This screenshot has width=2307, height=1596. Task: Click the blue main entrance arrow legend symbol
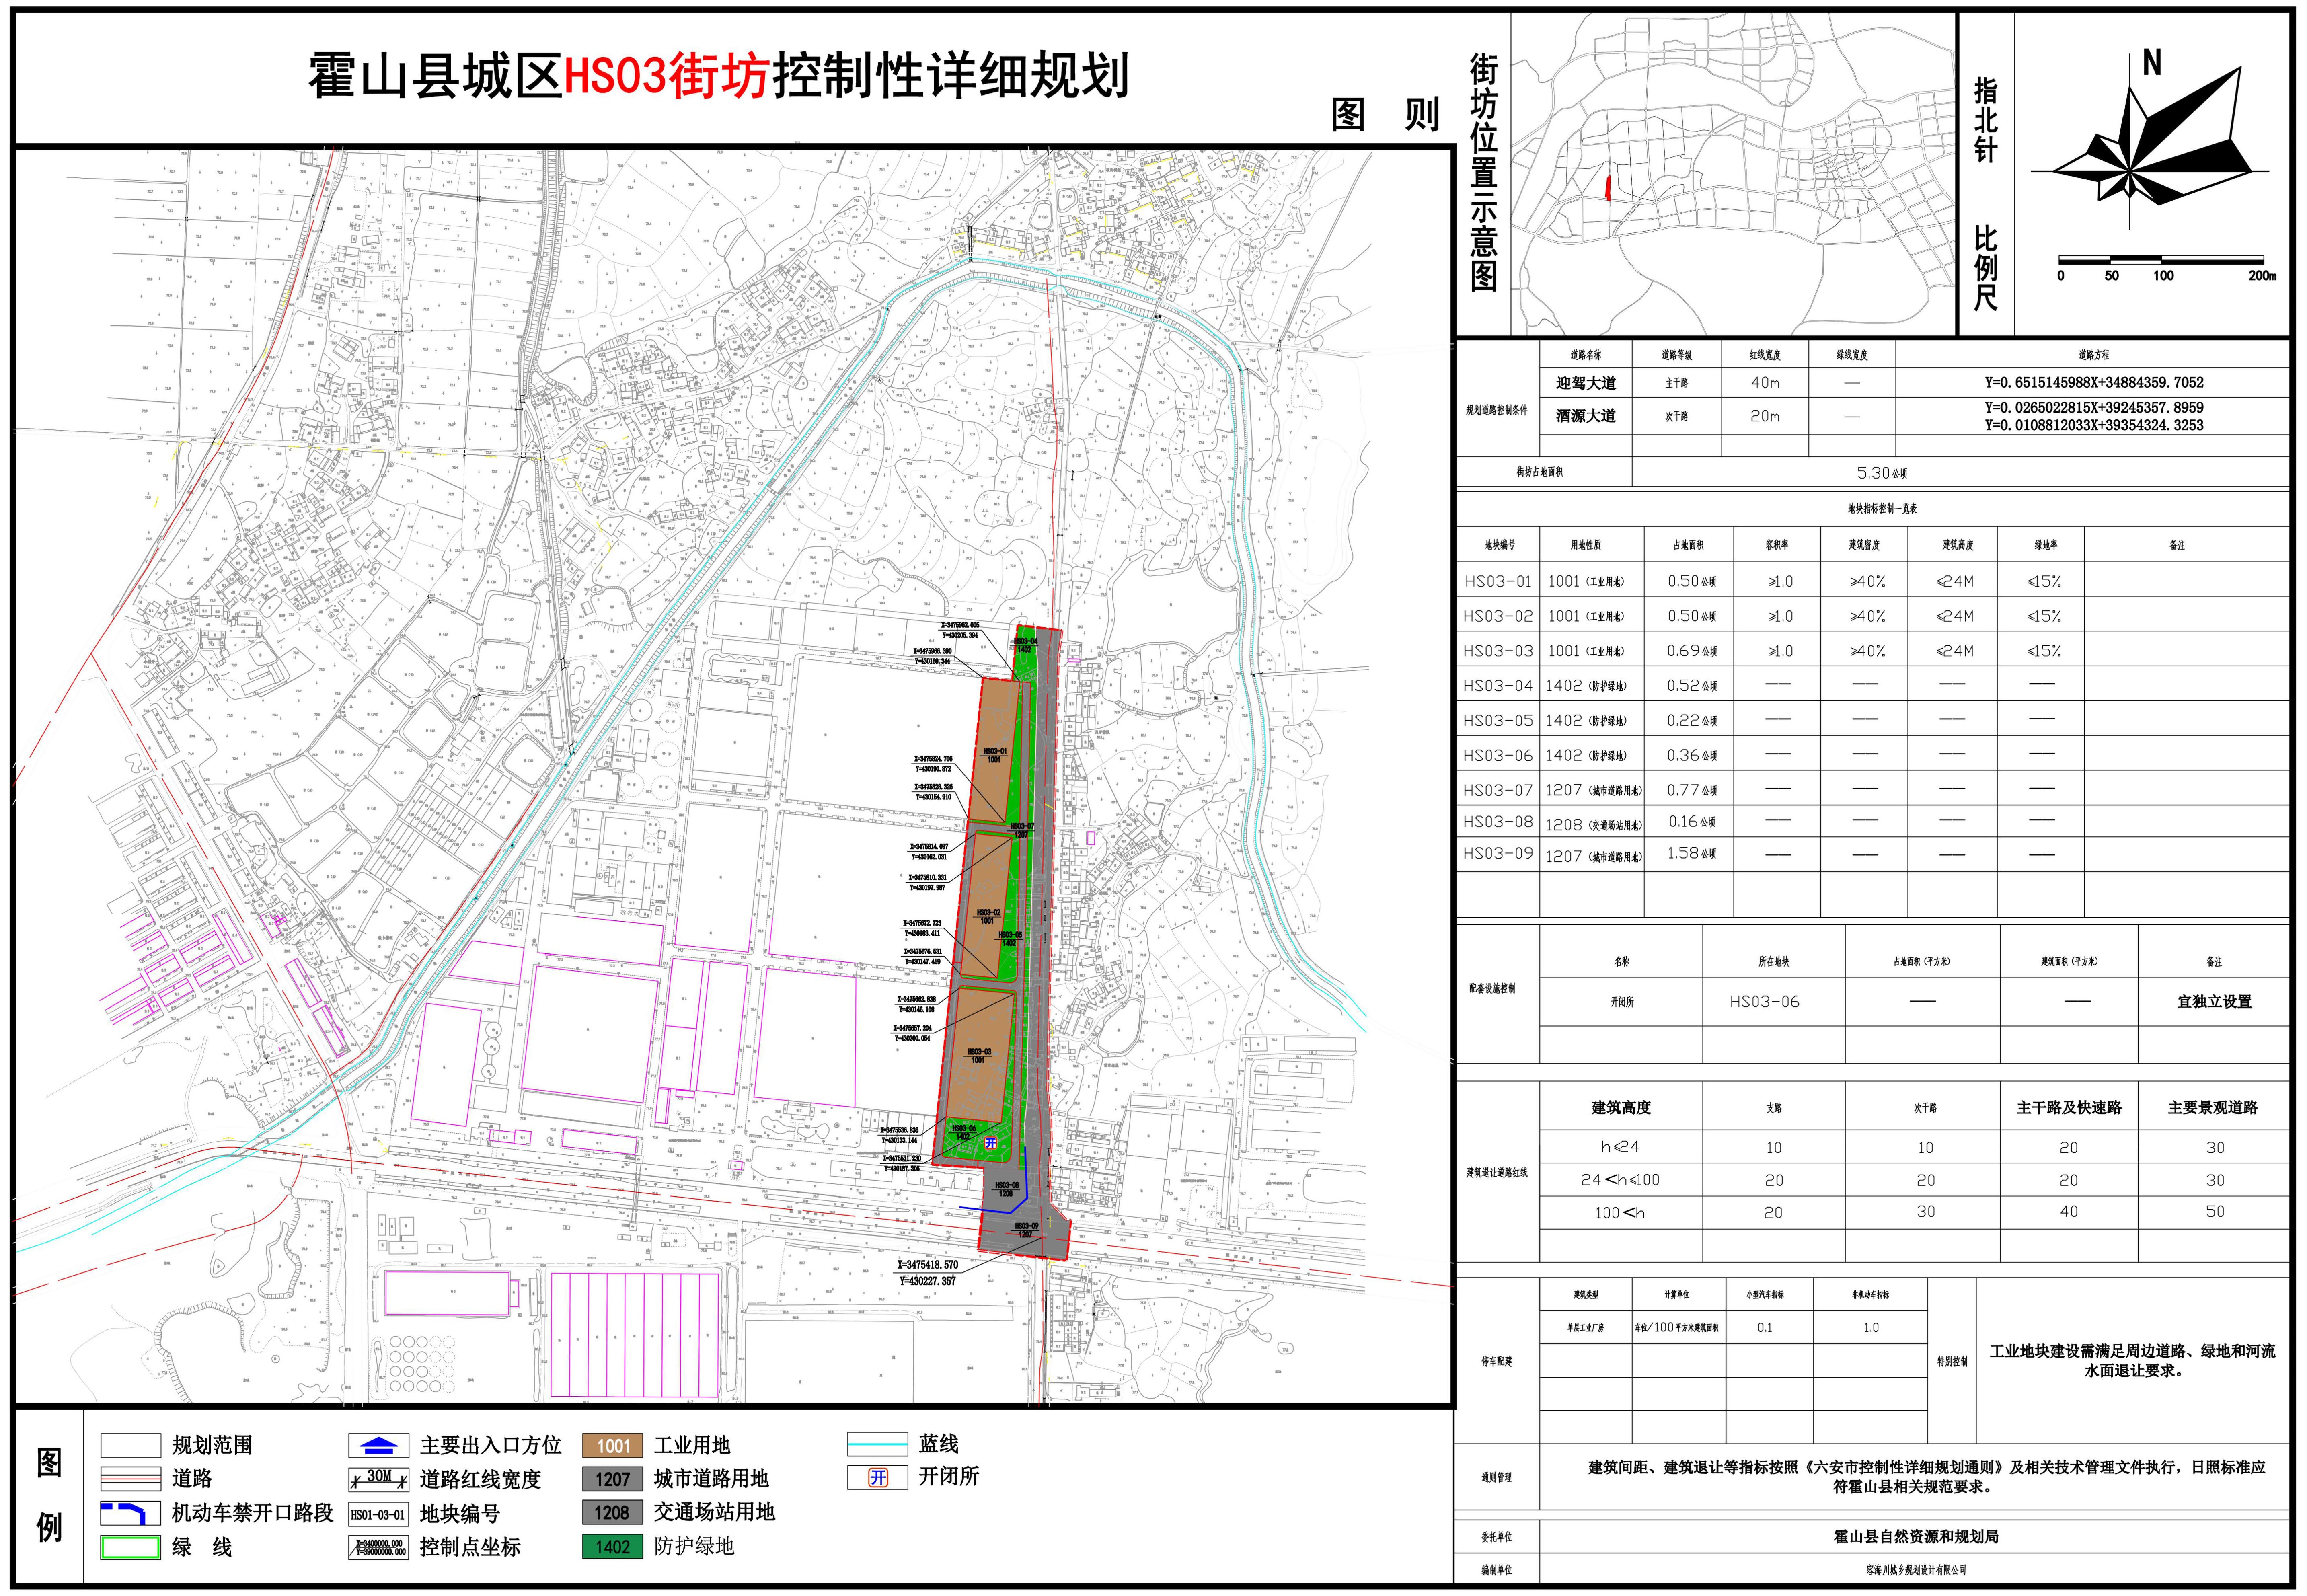tap(378, 1445)
